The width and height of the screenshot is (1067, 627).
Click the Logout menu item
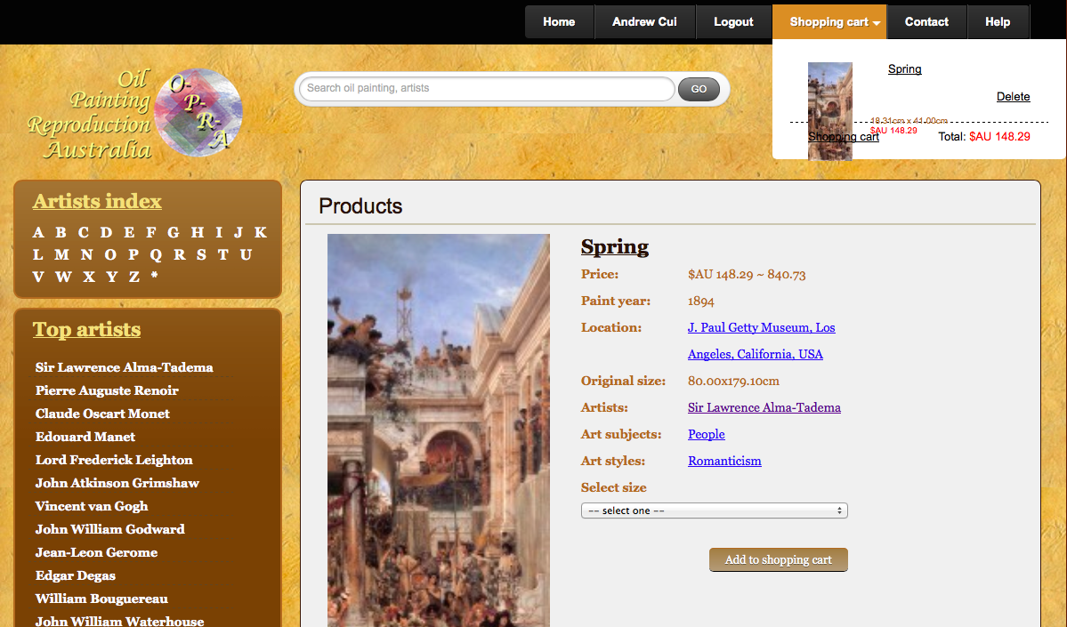[x=733, y=22]
